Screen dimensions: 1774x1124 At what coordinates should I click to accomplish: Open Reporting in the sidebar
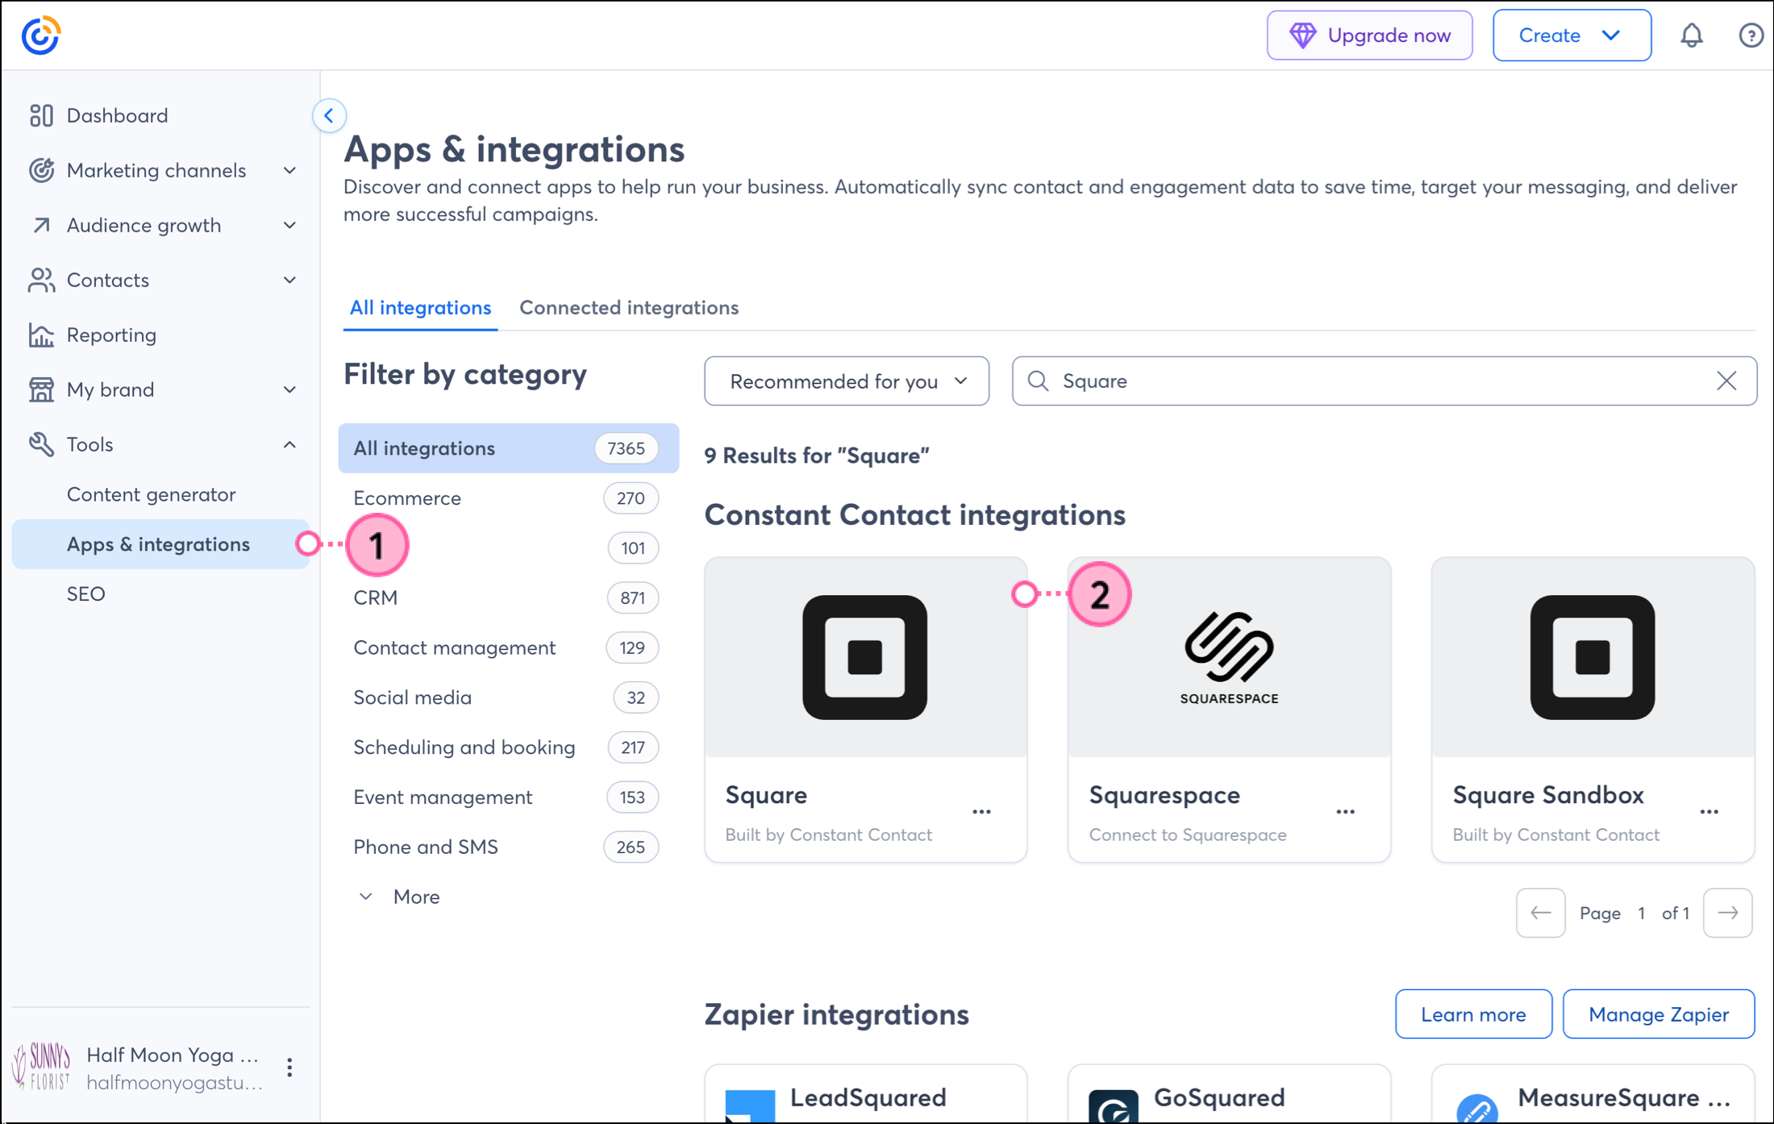pos(112,335)
